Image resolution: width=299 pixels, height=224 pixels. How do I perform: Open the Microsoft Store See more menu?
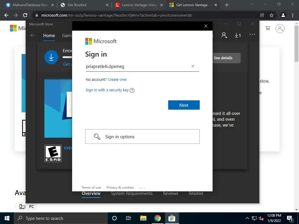tap(252, 34)
